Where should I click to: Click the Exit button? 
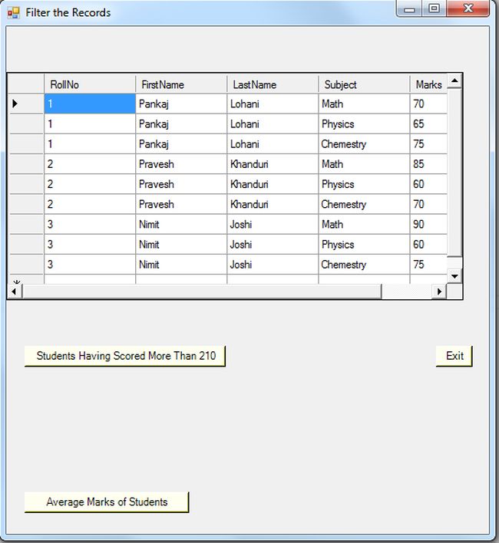tap(454, 356)
